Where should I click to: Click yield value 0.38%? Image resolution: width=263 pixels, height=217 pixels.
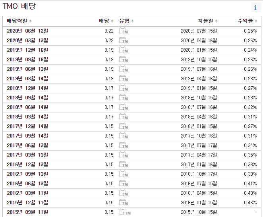coord(250,165)
